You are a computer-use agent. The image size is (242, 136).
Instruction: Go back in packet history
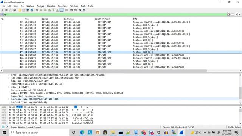pyautogui.click(x=41, y=10)
